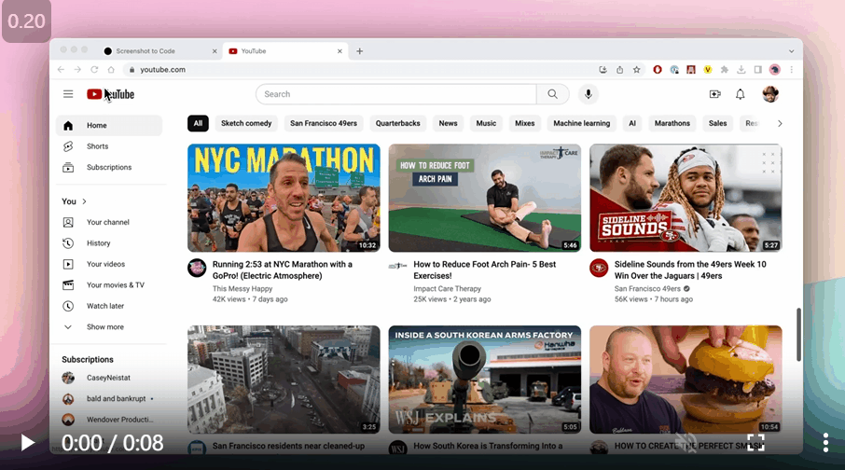The height and width of the screenshot is (470, 845).
Task: Open Watch later playlist
Action: 109,306
